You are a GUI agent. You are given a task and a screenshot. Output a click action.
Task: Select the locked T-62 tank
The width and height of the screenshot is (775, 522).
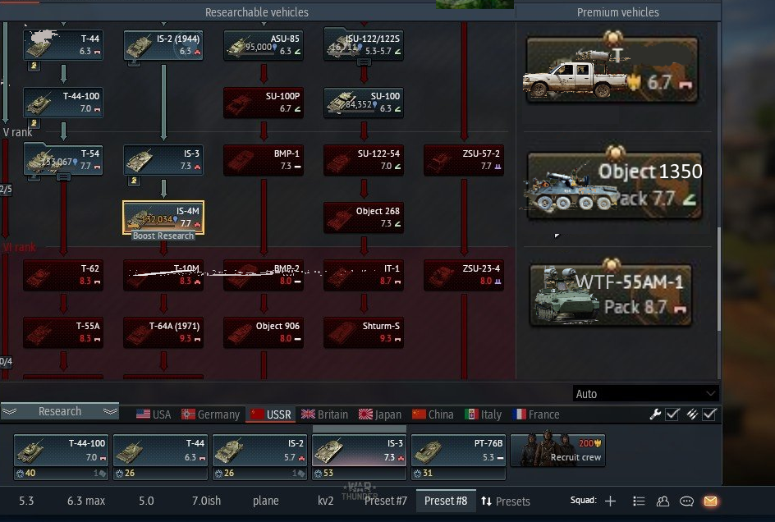point(63,275)
